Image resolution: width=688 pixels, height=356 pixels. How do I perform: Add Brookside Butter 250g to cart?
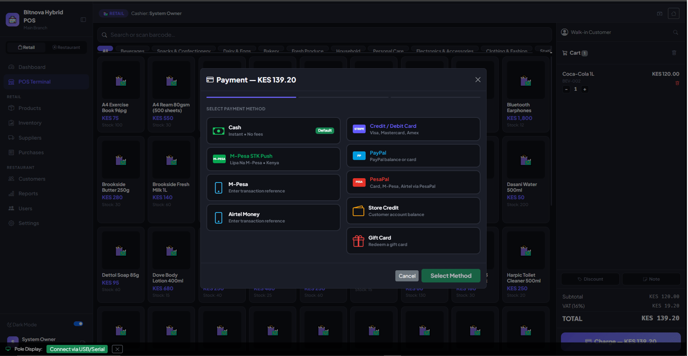click(121, 180)
